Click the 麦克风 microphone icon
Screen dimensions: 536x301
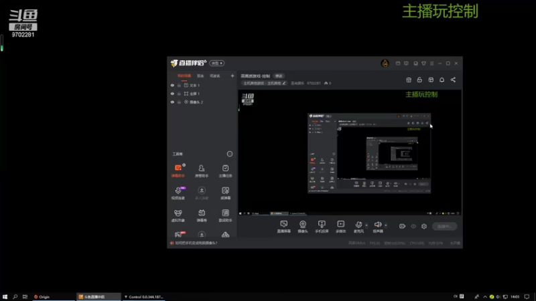pyautogui.click(x=358, y=225)
